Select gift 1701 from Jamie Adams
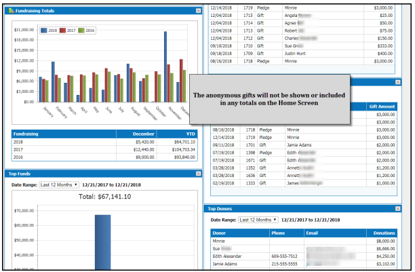 (304, 145)
